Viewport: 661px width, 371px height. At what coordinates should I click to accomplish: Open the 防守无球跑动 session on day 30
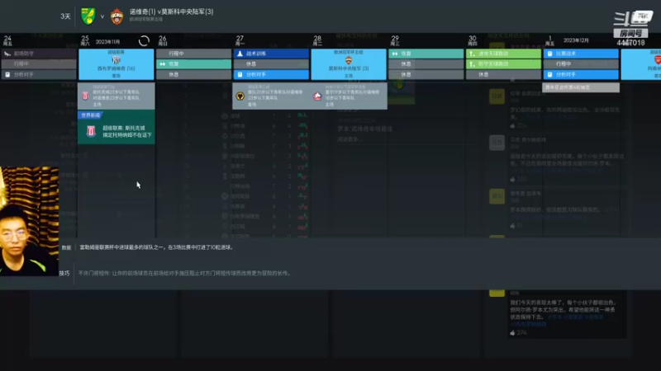(503, 64)
